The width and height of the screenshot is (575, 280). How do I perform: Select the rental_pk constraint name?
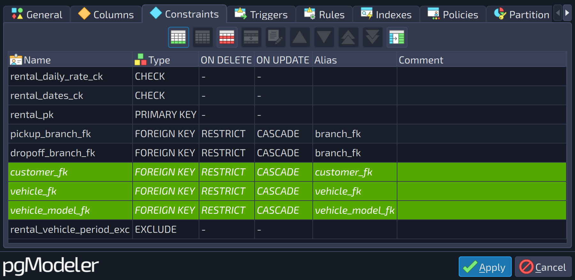[32, 115]
